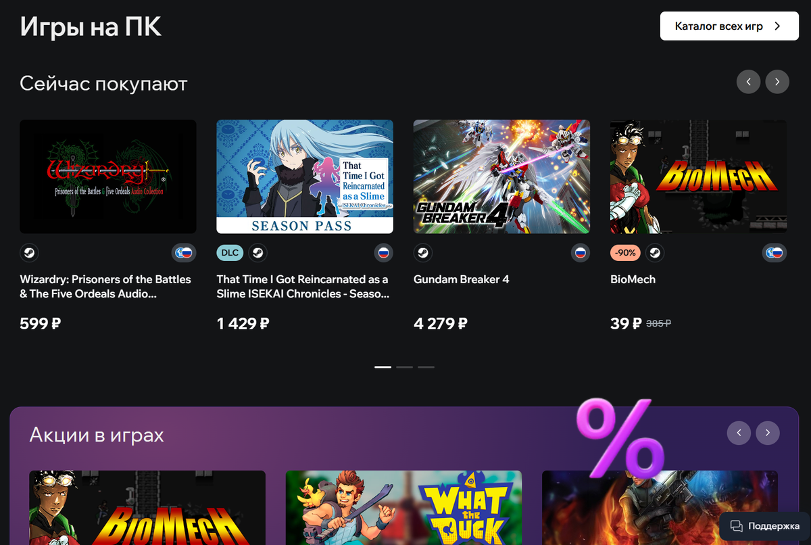The image size is (811, 545).
Task: Click the DLC badge on the Slime Season Pass card
Action: [230, 253]
